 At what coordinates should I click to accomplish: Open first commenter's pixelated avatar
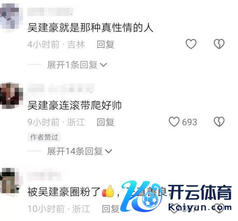click(10, 17)
